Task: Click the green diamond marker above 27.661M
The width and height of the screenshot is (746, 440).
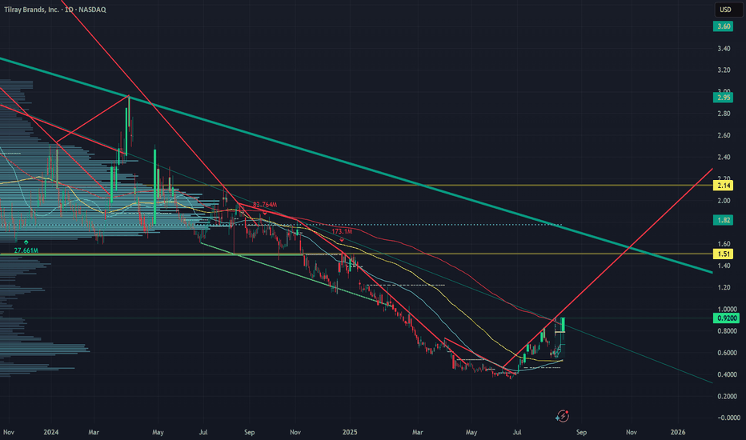Action: coord(26,242)
